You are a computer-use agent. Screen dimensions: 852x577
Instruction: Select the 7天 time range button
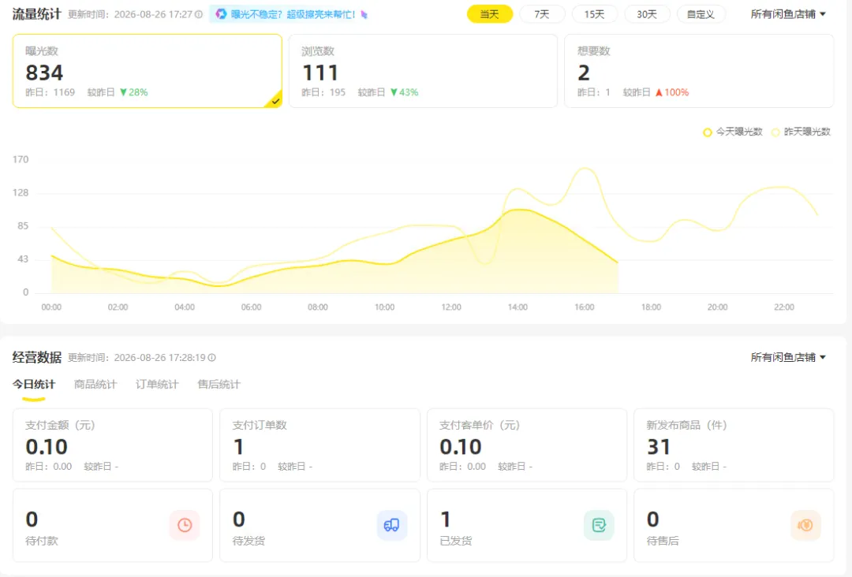tap(542, 14)
